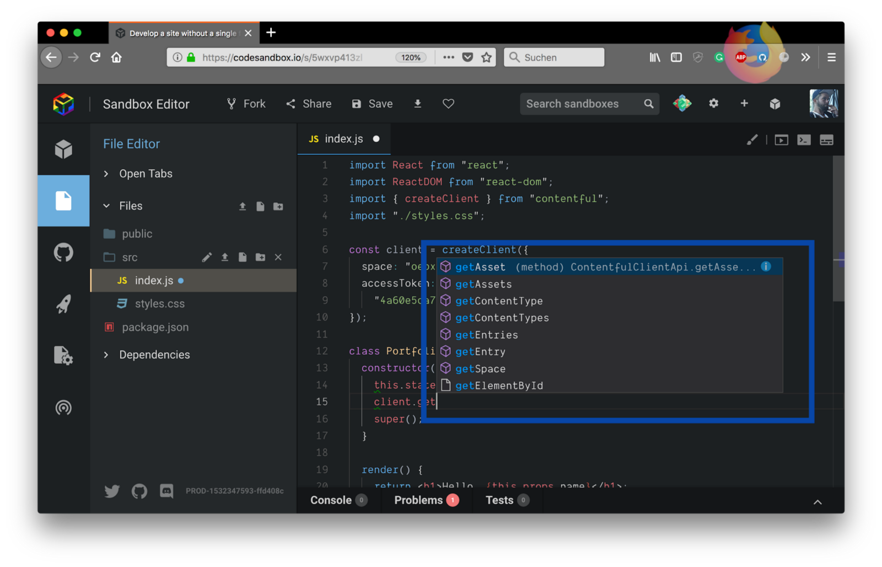Switch to split editor view mode
Viewport: 882px width, 567px height.
click(x=826, y=140)
